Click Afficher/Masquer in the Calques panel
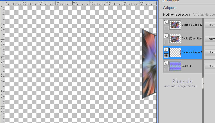Viewport: 215px width, 123px height. tap(204, 15)
